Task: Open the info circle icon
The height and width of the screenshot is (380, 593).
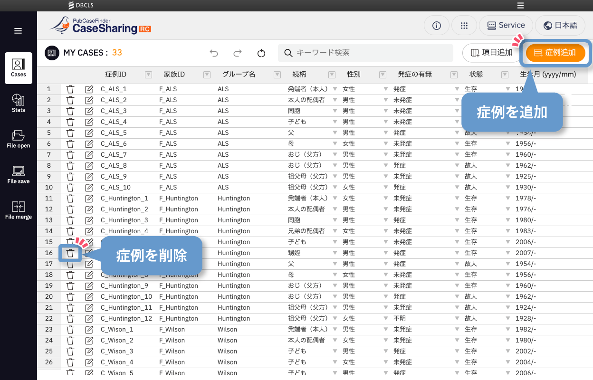Action: (437, 26)
